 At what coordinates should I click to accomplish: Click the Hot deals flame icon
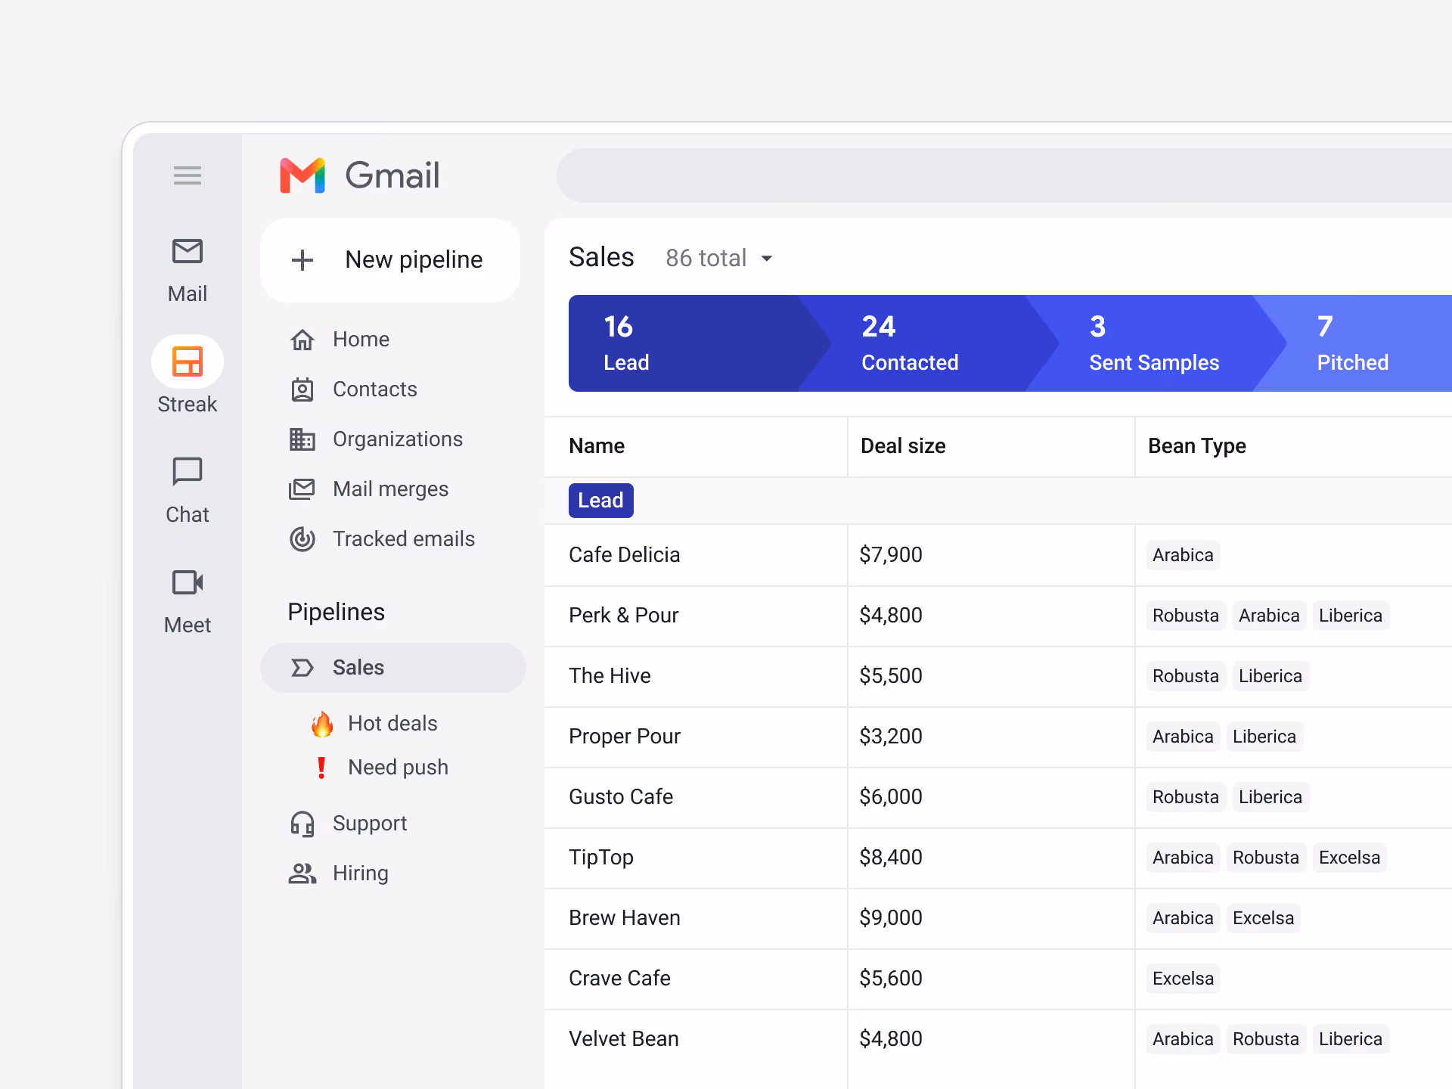pos(322,724)
